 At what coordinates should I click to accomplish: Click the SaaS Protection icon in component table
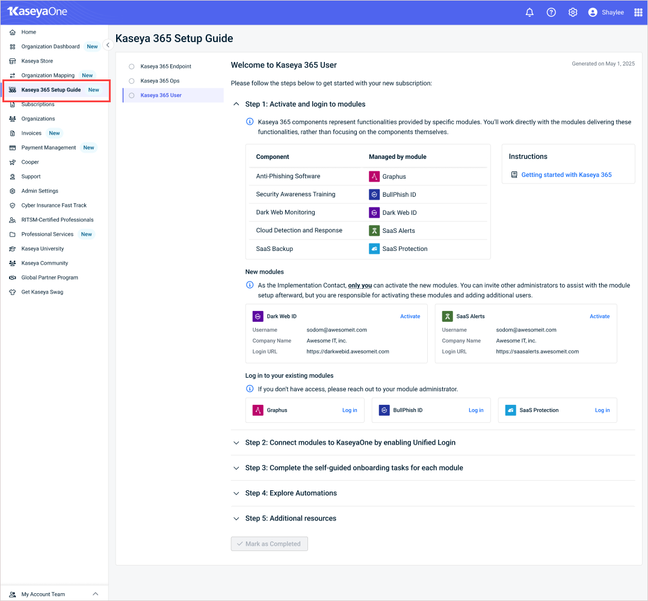(x=374, y=249)
